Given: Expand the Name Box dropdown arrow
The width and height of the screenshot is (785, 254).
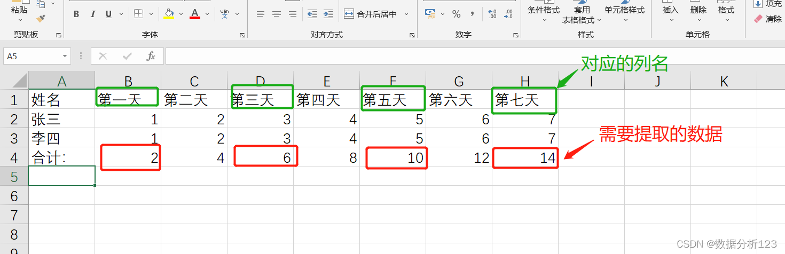Looking at the screenshot, I should pos(65,56).
